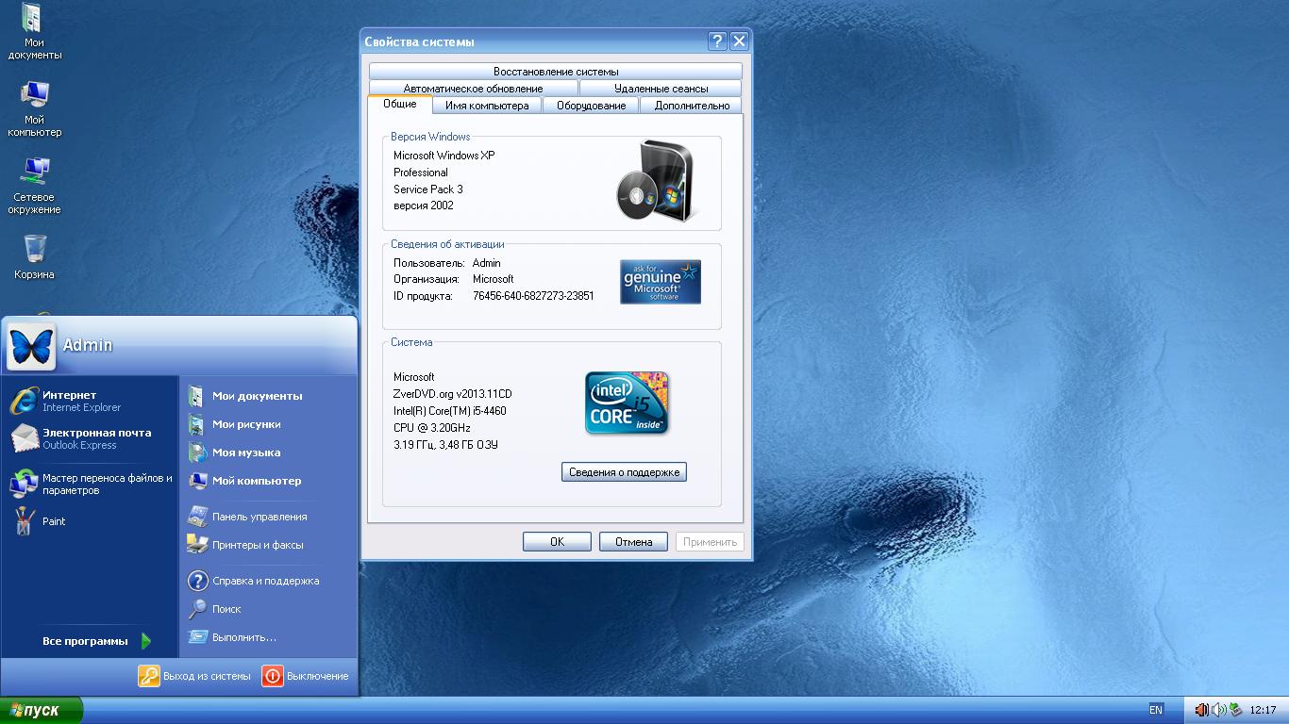Switch to the Имя компьютера tab
Image resolution: width=1289 pixels, height=724 pixels.
click(487, 106)
